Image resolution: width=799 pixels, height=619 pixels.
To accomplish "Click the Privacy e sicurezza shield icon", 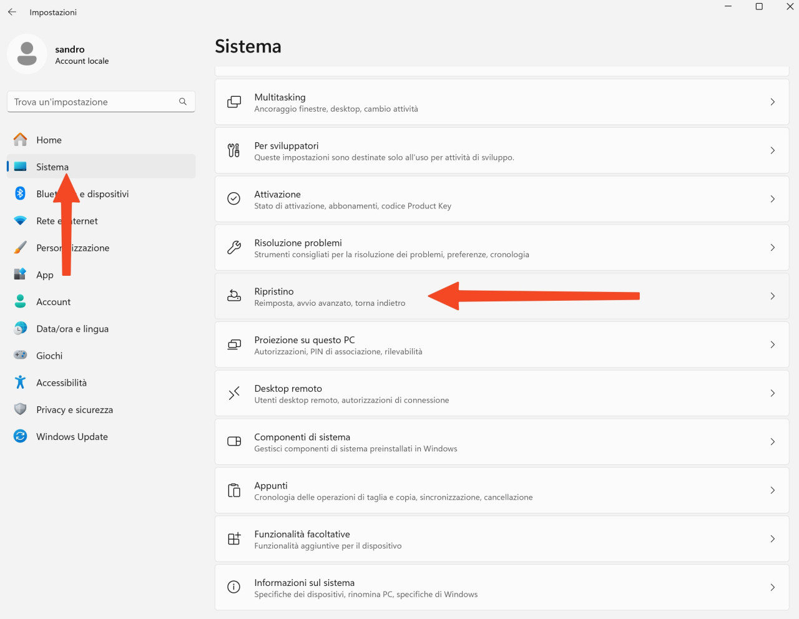I will click(21, 409).
